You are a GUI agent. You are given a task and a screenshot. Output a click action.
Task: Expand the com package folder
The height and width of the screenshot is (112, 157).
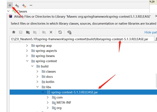pyautogui.click(x=48, y=97)
